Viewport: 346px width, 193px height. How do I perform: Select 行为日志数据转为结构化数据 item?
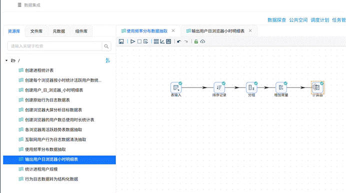(x=51, y=179)
